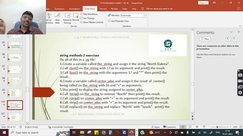This screenshot has height=136, width=243.
Task: Open the Animations tab
Action: point(74,9)
